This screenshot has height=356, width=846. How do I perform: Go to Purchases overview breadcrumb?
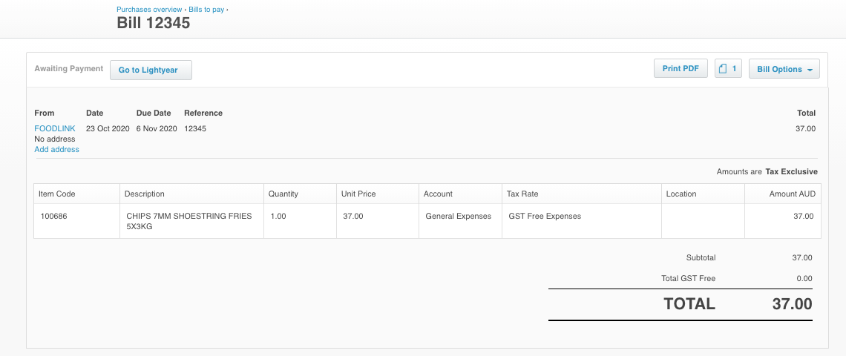pyautogui.click(x=148, y=10)
